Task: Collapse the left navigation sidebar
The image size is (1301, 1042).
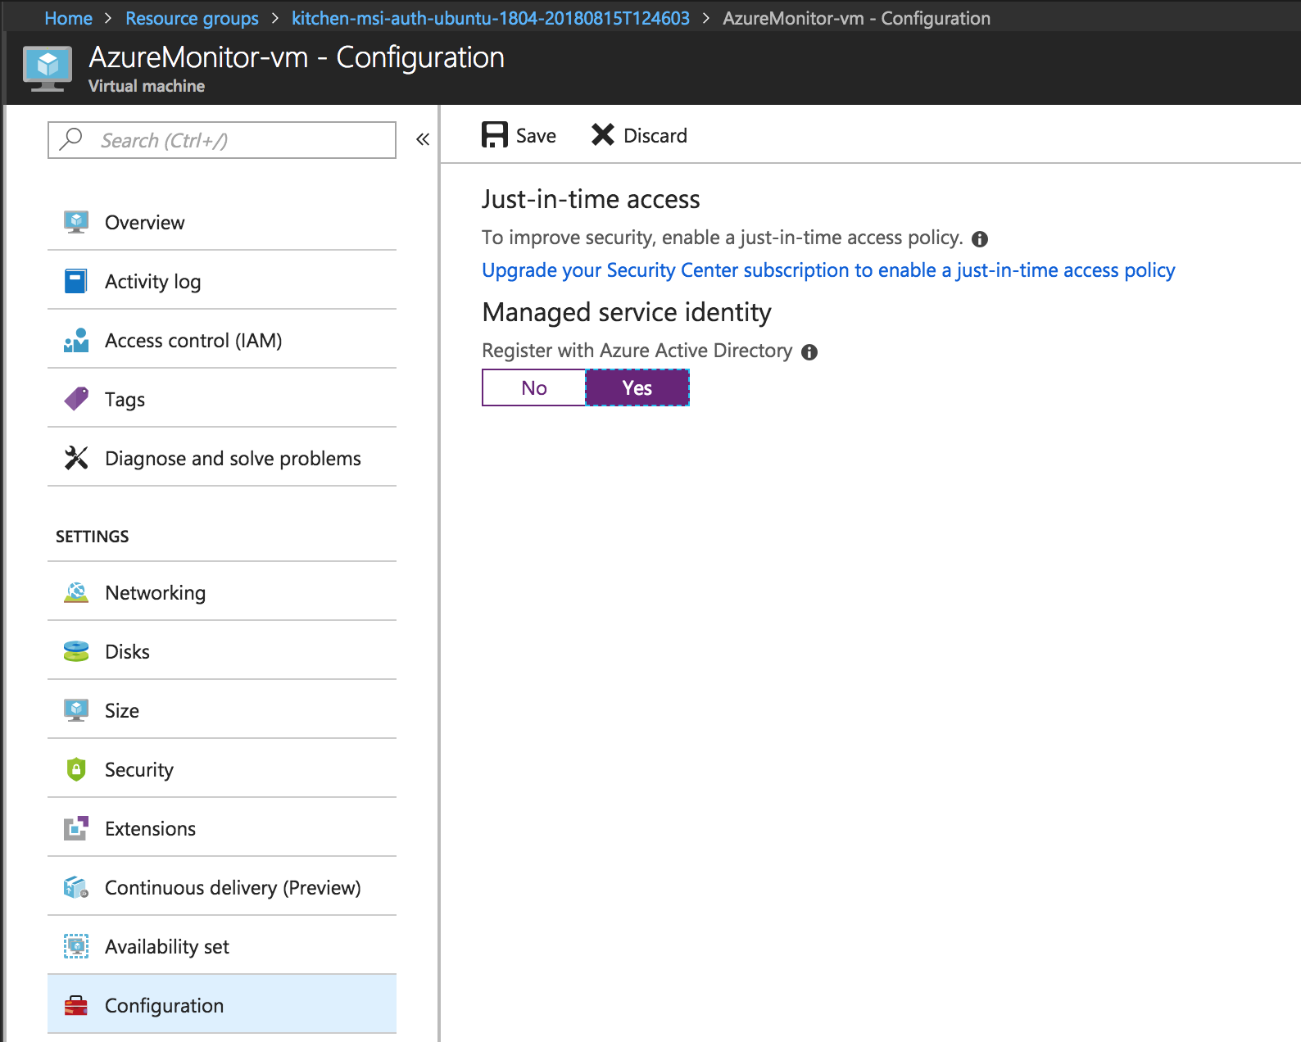Action: point(423,139)
